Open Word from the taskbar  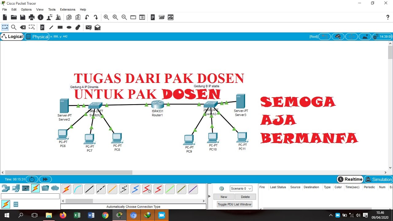[x=91, y=215]
